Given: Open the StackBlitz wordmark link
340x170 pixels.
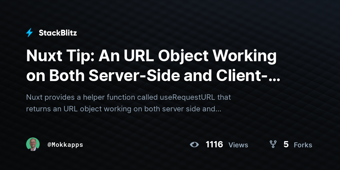Looking at the screenshot, I should point(58,33).
